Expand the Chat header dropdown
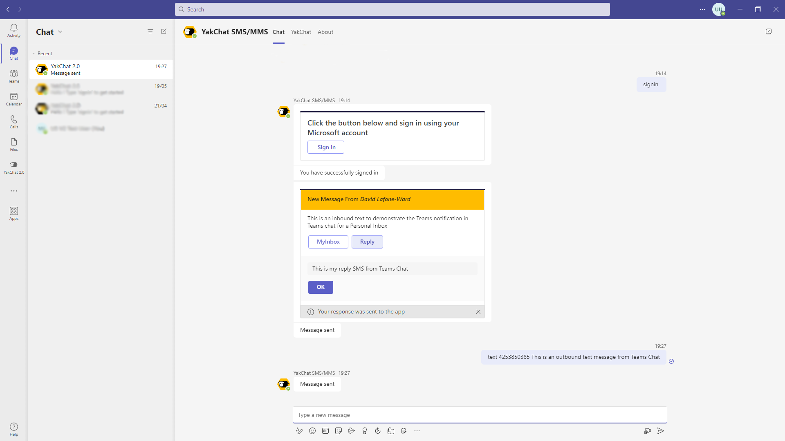 (60, 31)
